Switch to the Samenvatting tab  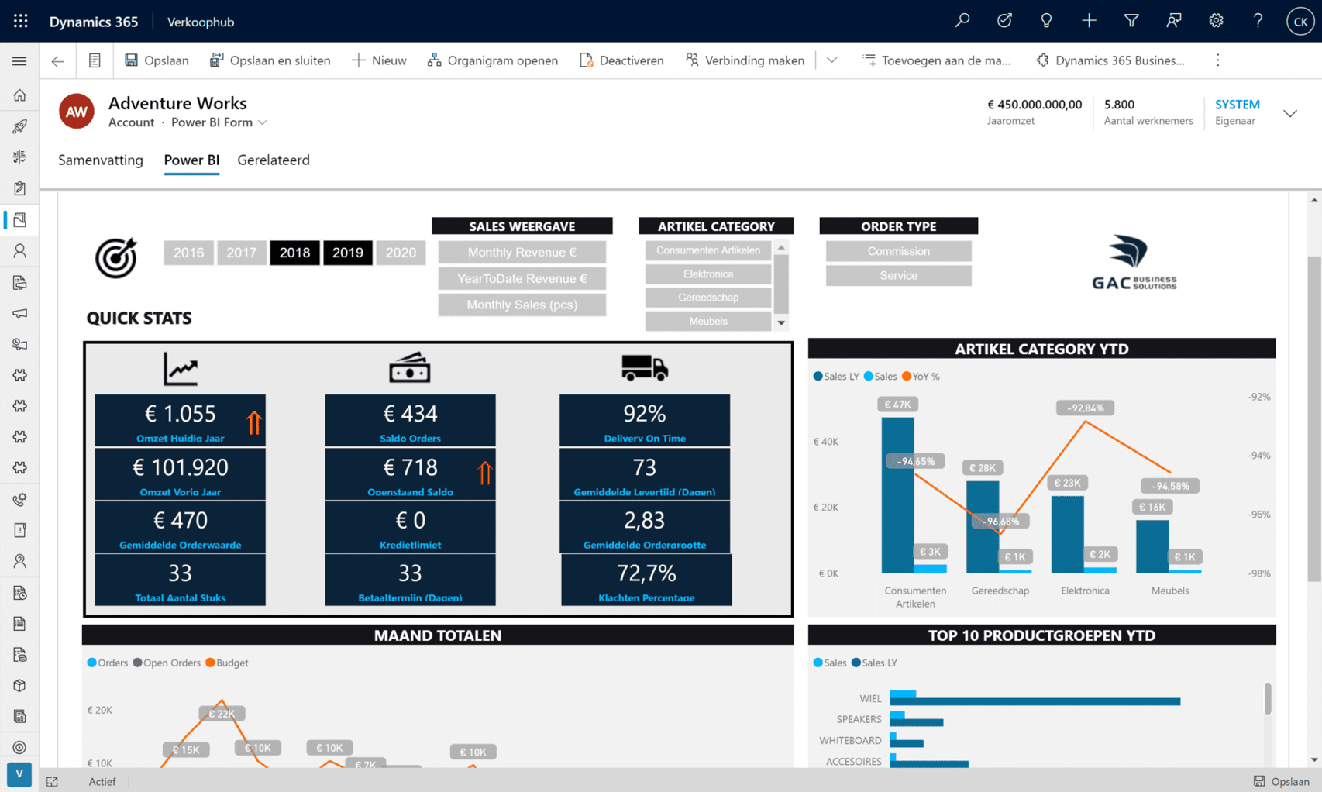[x=101, y=160]
